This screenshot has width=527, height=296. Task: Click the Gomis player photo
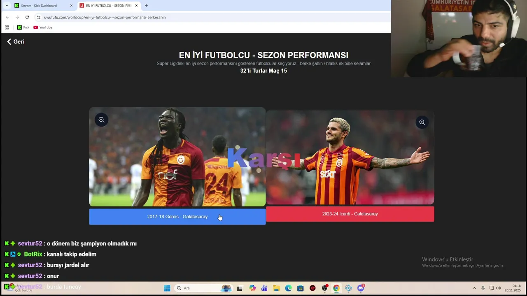[177, 157]
